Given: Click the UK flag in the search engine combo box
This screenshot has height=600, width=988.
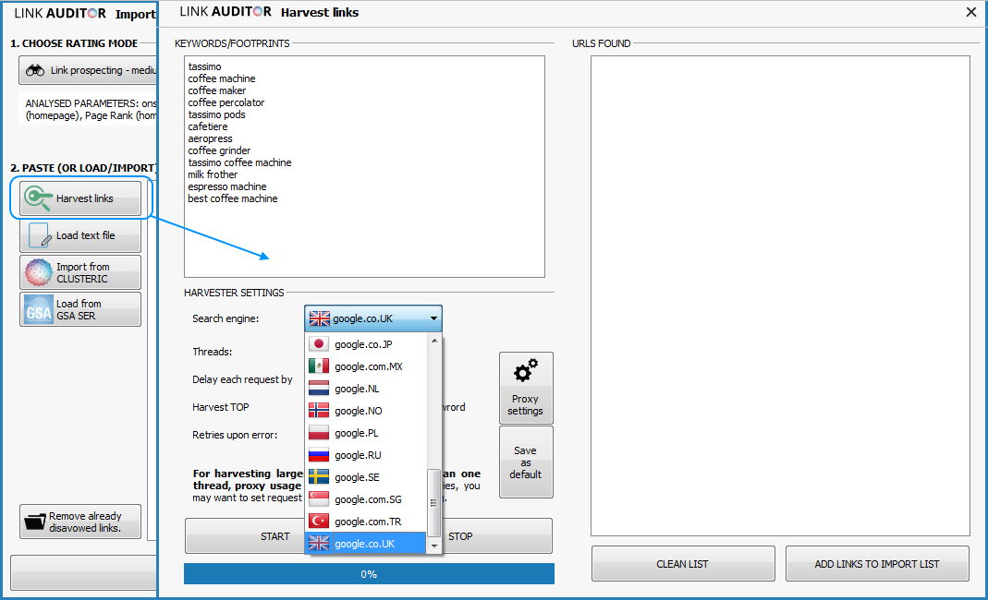Looking at the screenshot, I should (x=320, y=318).
